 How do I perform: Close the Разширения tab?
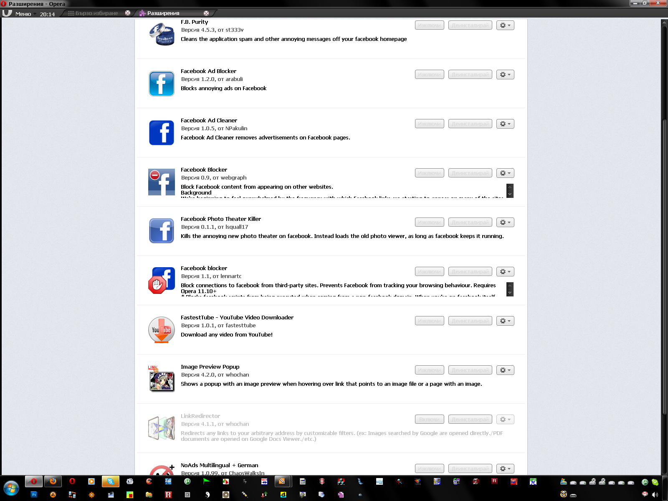pos(206,13)
